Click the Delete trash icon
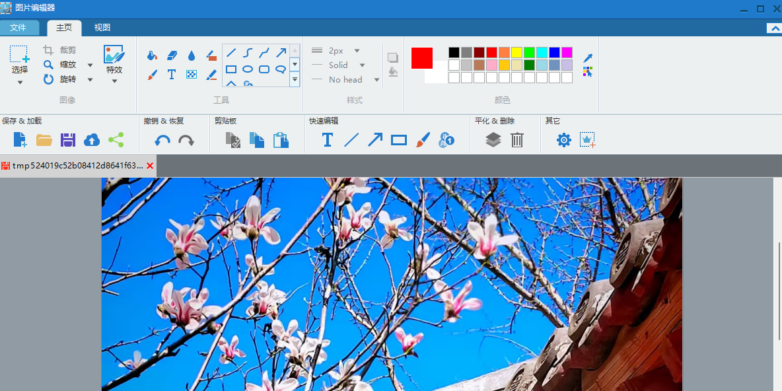The height and width of the screenshot is (391, 782). point(516,139)
